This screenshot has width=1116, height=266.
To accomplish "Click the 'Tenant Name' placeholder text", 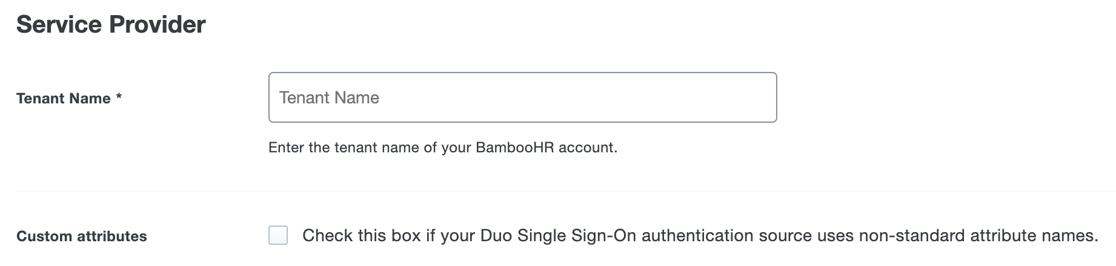I will [329, 98].
